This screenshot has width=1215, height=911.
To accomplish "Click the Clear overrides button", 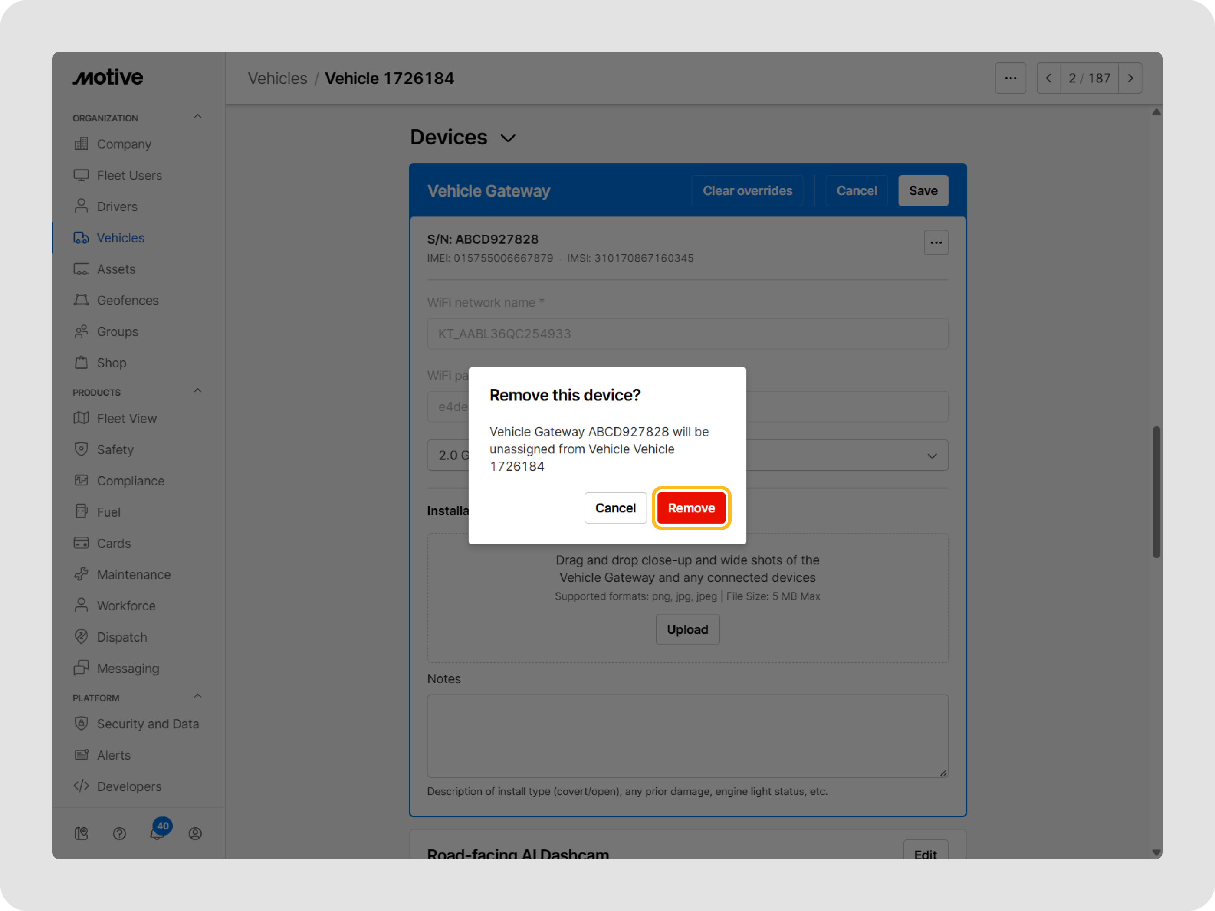I will pos(747,190).
